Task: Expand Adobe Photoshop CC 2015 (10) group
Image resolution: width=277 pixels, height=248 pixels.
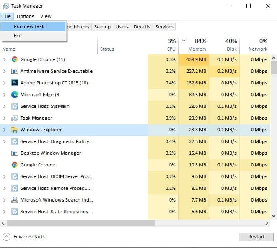Action: 5,83
